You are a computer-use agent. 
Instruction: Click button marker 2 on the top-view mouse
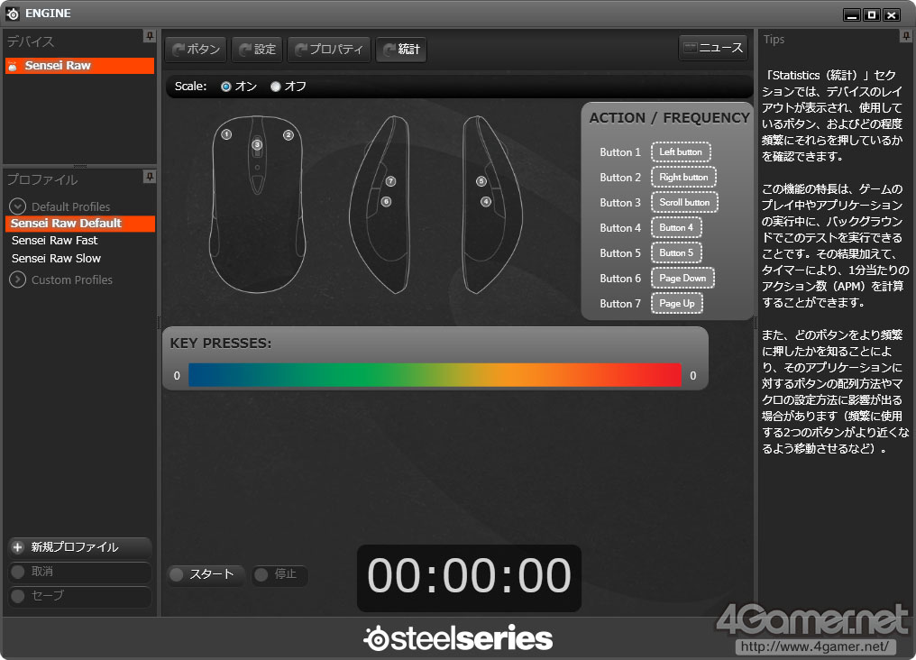pyautogui.click(x=288, y=135)
